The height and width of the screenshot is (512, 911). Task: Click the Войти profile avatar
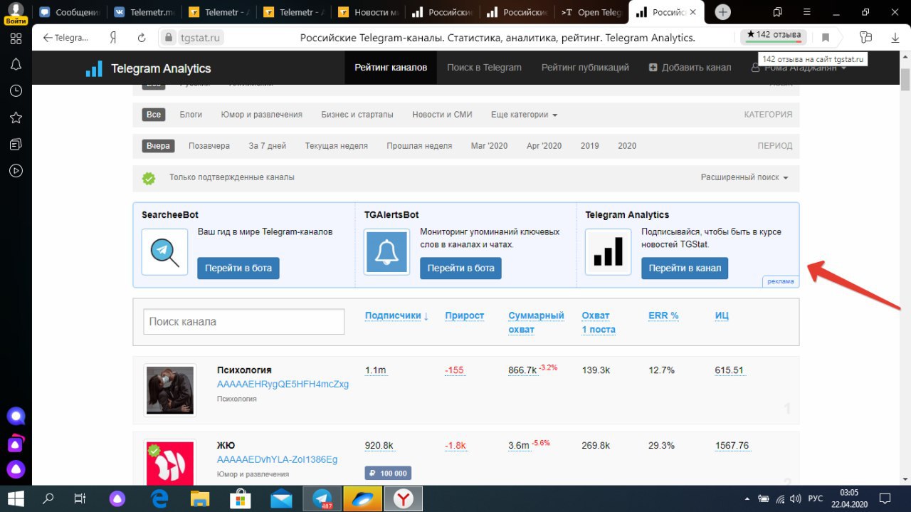tap(16, 13)
